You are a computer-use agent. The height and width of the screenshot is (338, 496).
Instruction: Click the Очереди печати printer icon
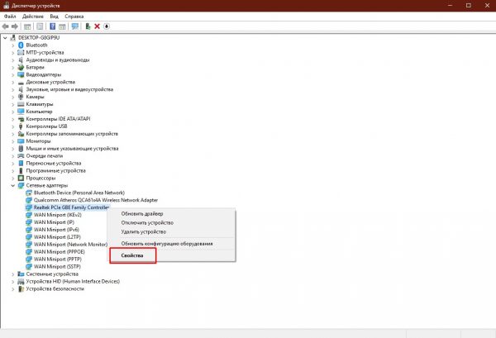coord(21,156)
